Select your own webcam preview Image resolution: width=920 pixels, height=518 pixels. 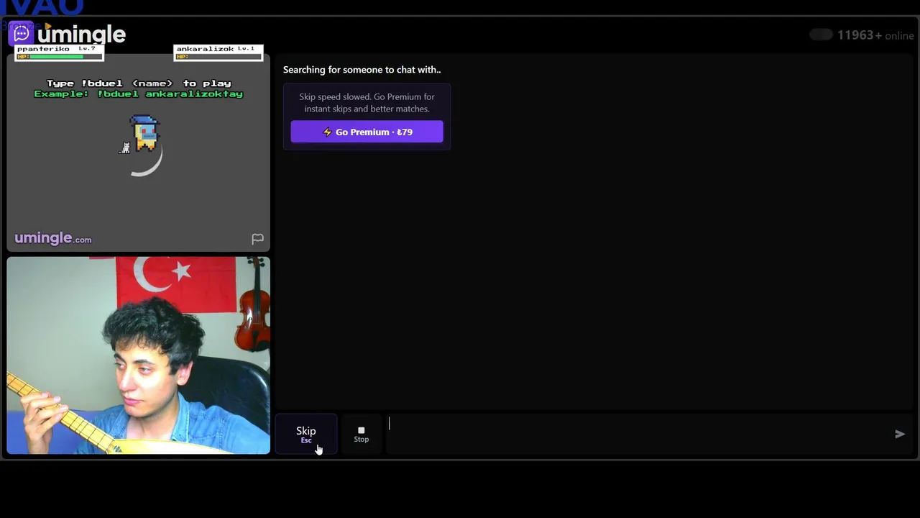[139, 355]
